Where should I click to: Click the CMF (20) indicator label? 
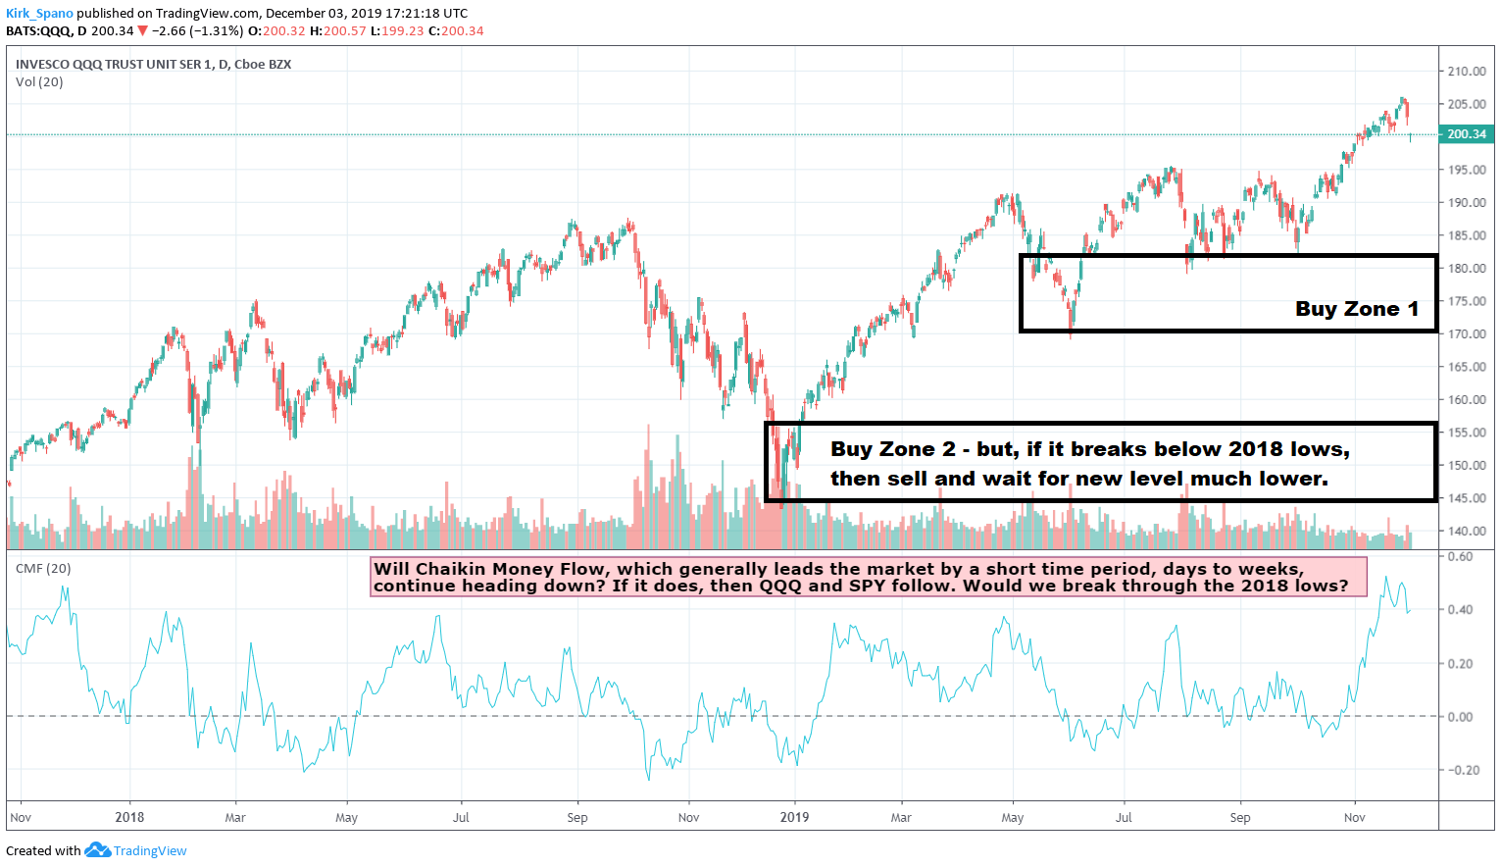click(x=43, y=568)
